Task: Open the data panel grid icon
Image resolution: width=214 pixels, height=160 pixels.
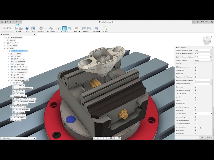Action: pyautogui.click(x=2, y=22)
